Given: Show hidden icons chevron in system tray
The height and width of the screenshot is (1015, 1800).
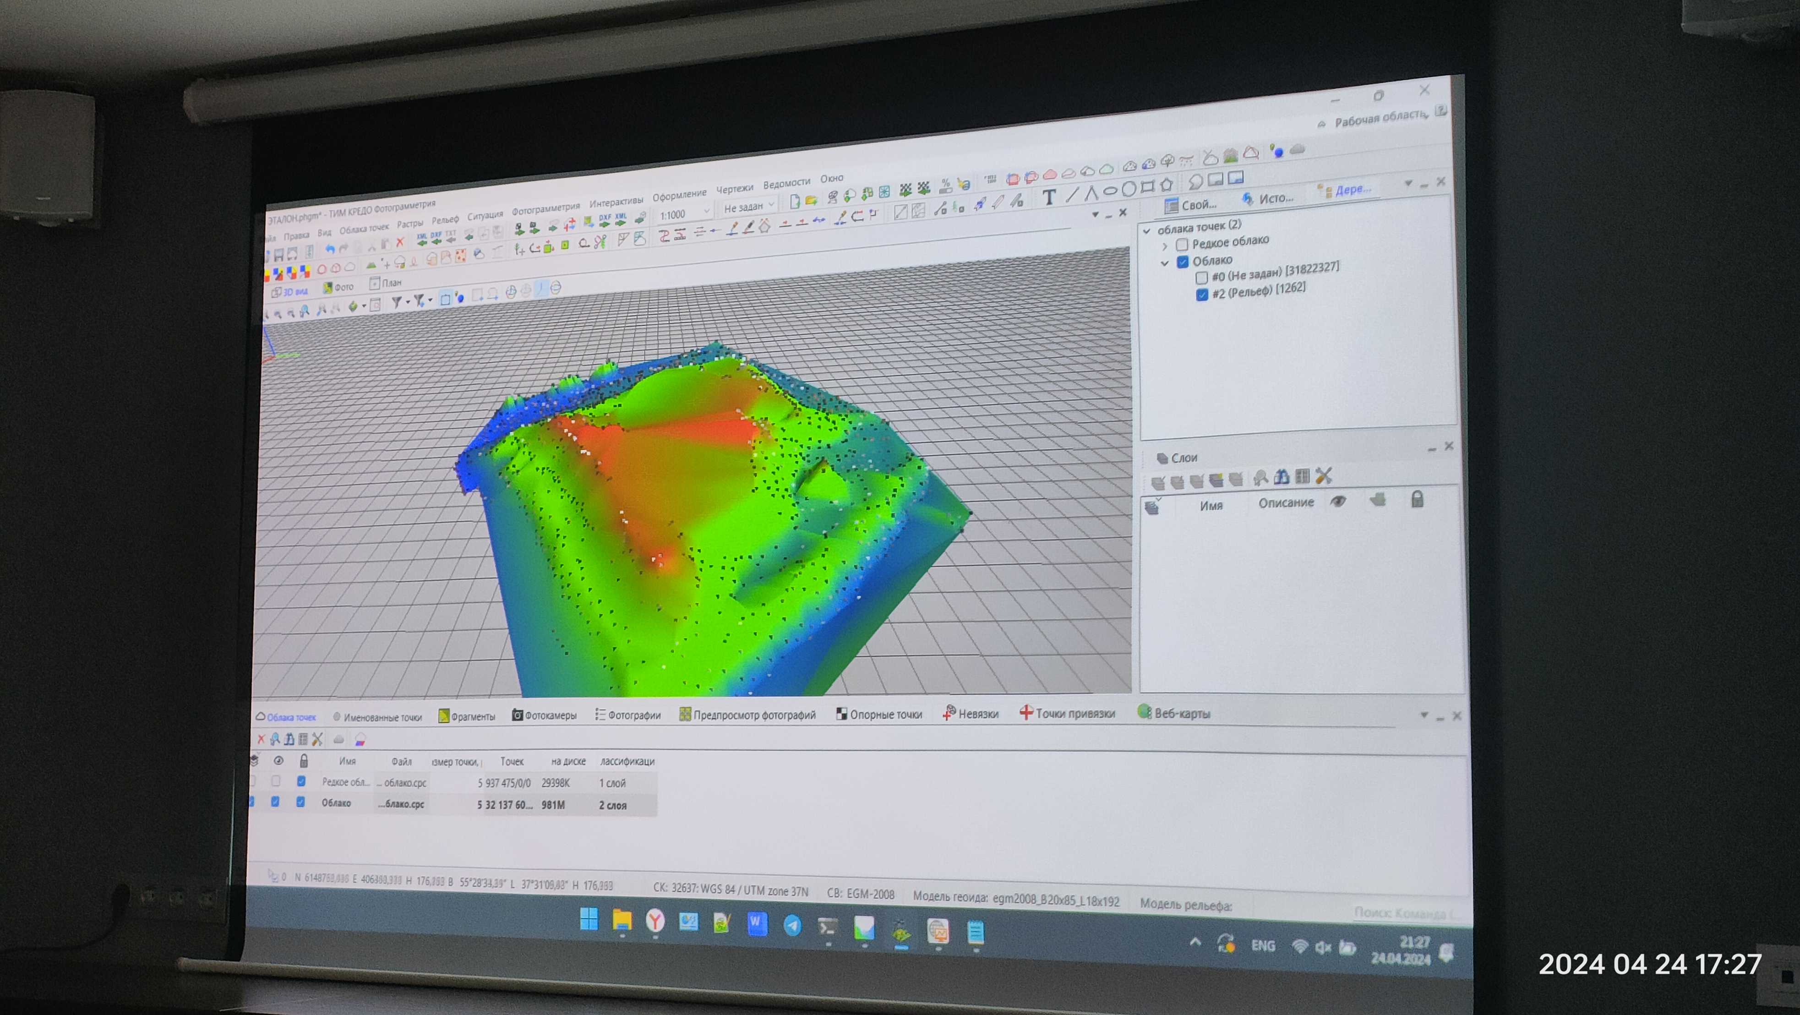Looking at the screenshot, I should click(x=1195, y=942).
